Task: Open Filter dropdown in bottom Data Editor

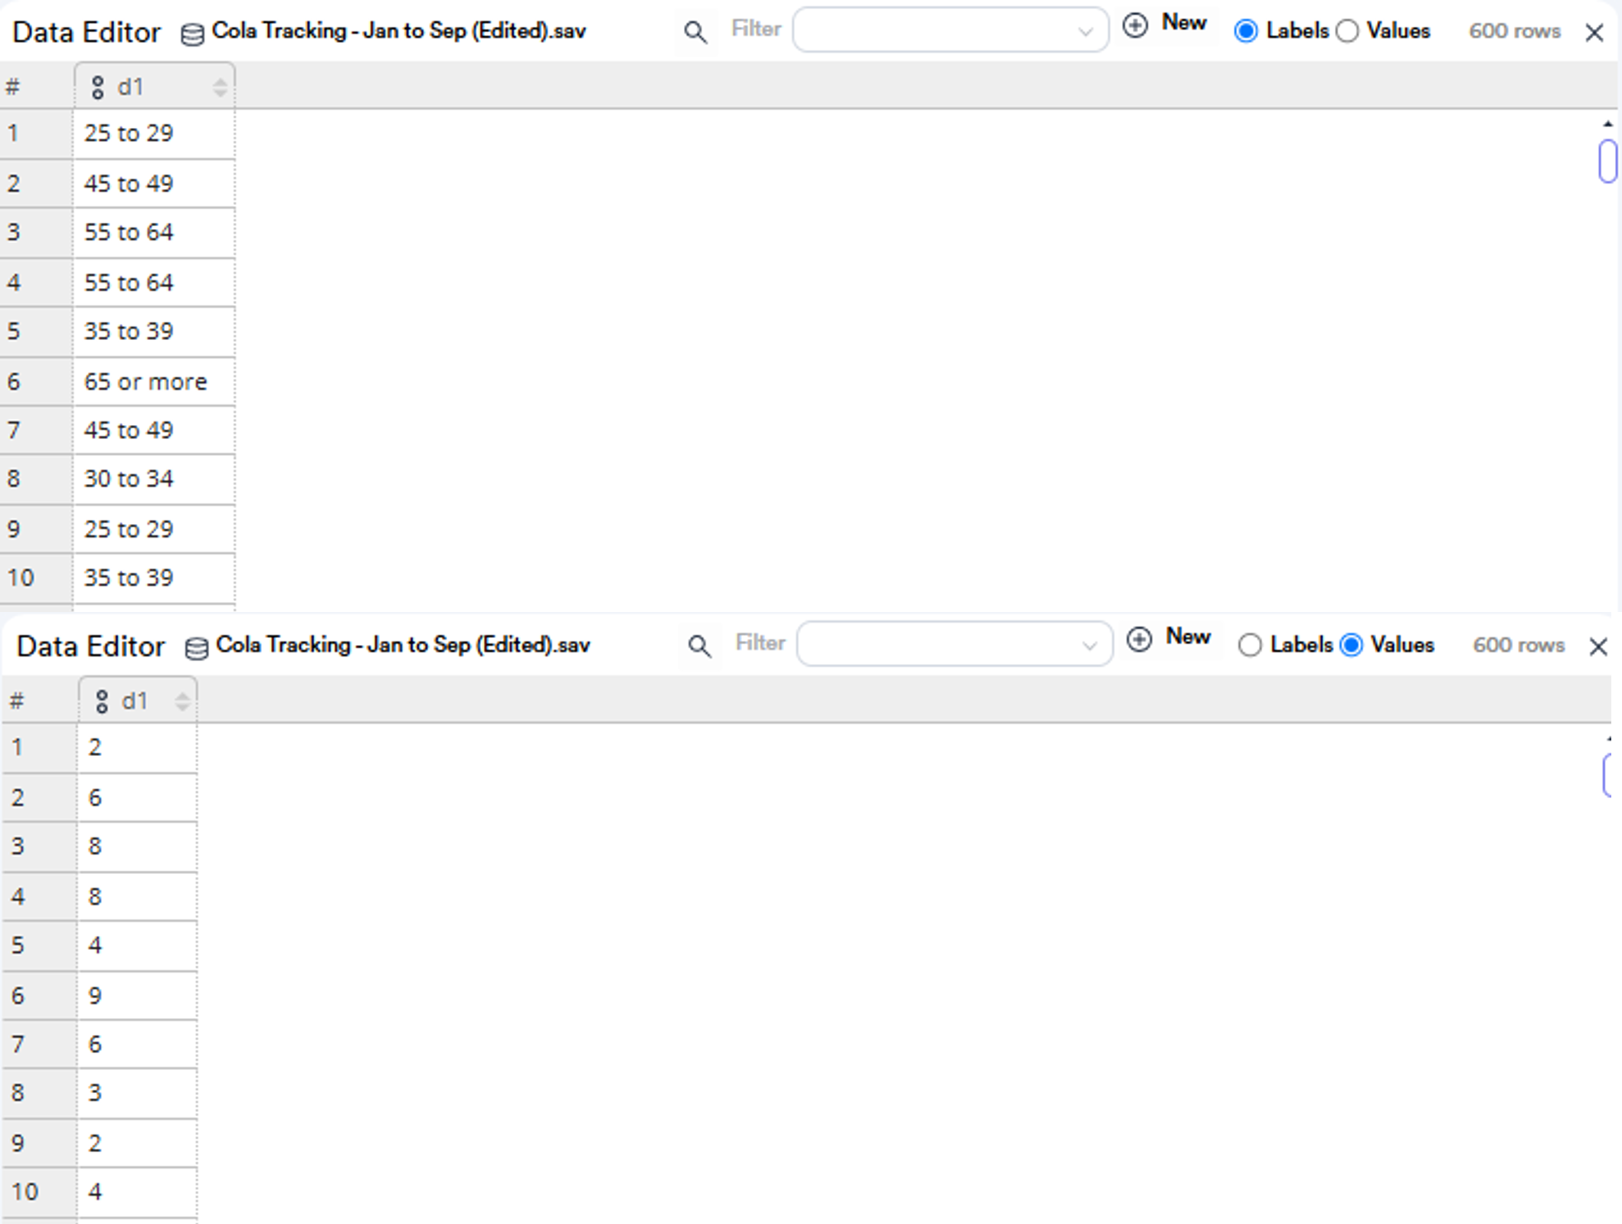Action: [955, 644]
